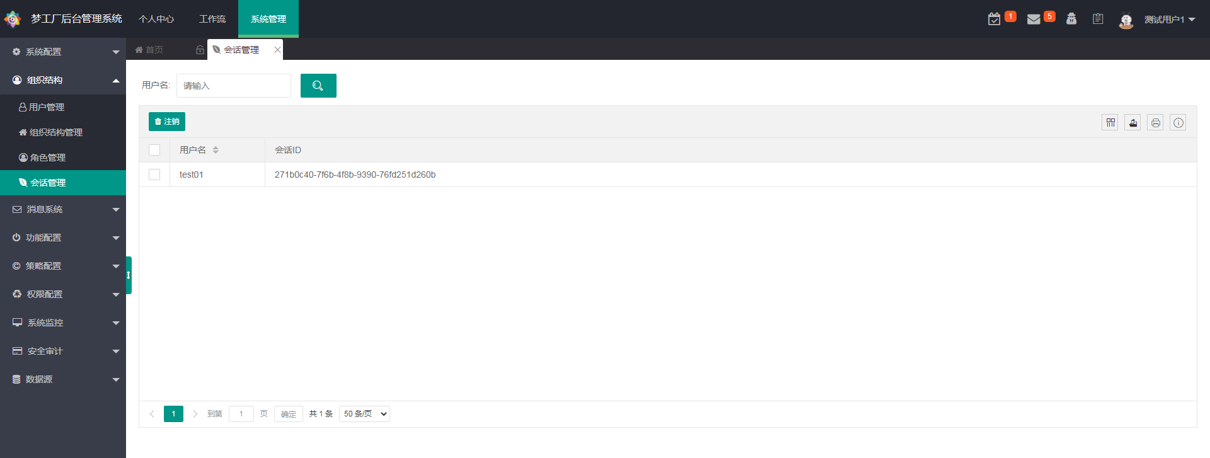The image size is (1210, 458).
Task: Click the print table icon
Action: tap(1156, 123)
